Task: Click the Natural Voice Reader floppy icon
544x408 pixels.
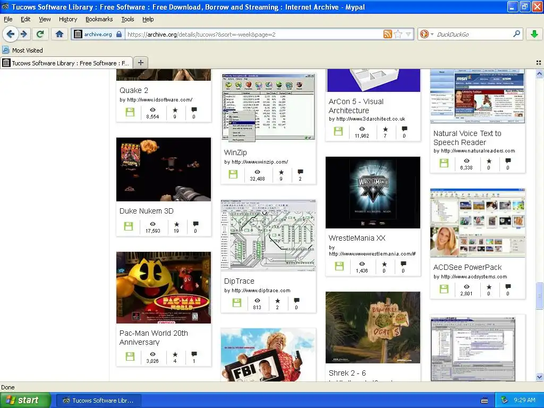Action: pyautogui.click(x=444, y=163)
